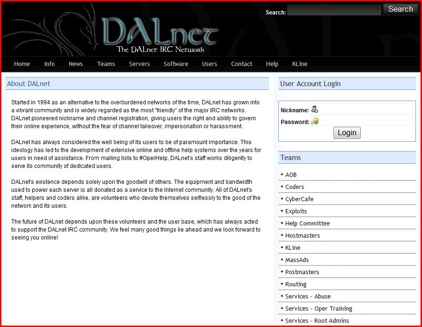This screenshot has width=422, height=327.
Task: Open the Help navigation item
Action: 272,64
